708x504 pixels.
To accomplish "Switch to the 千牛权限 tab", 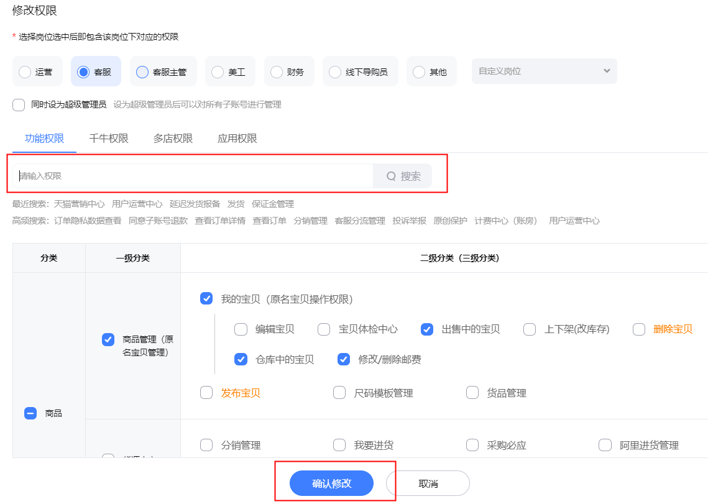I will (109, 138).
